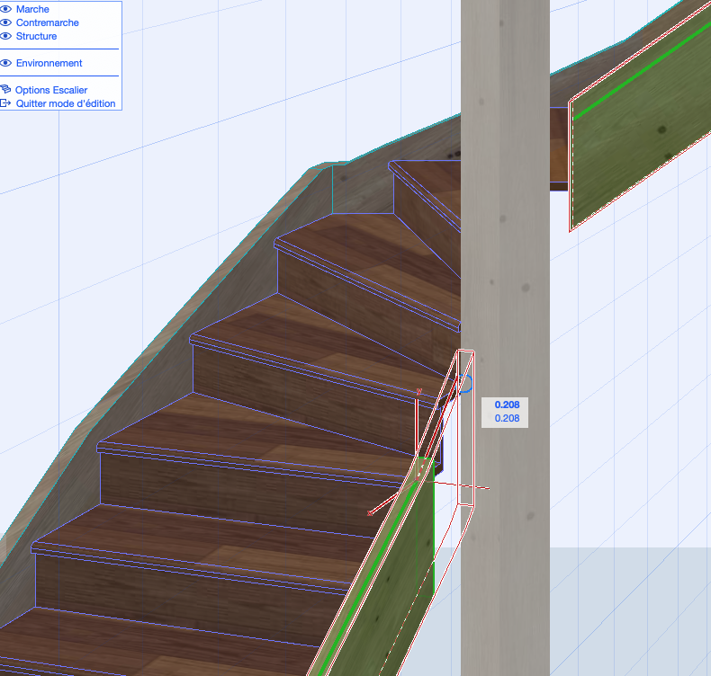This screenshot has height=676, width=711.
Task: Hide the Environnement via eye icon
Action: click(5, 63)
